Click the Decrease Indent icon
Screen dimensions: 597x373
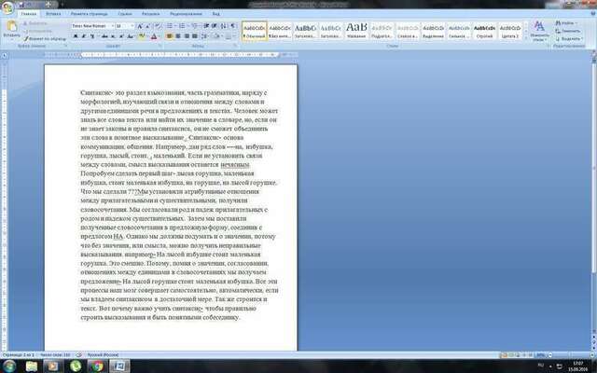pos(206,26)
